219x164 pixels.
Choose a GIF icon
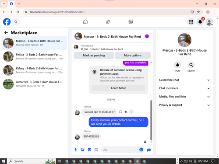pyautogui.click(x=96, y=150)
